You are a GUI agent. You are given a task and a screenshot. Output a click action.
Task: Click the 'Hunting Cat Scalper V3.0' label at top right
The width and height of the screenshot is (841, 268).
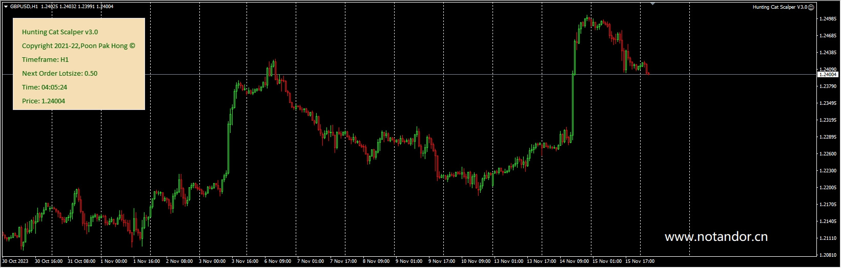(x=780, y=7)
